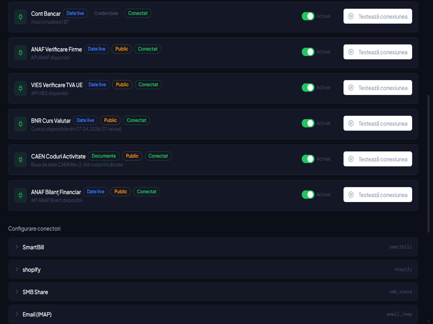Click the play icon in CAEN's test button
This screenshot has width=433, height=324.
[x=351, y=159]
